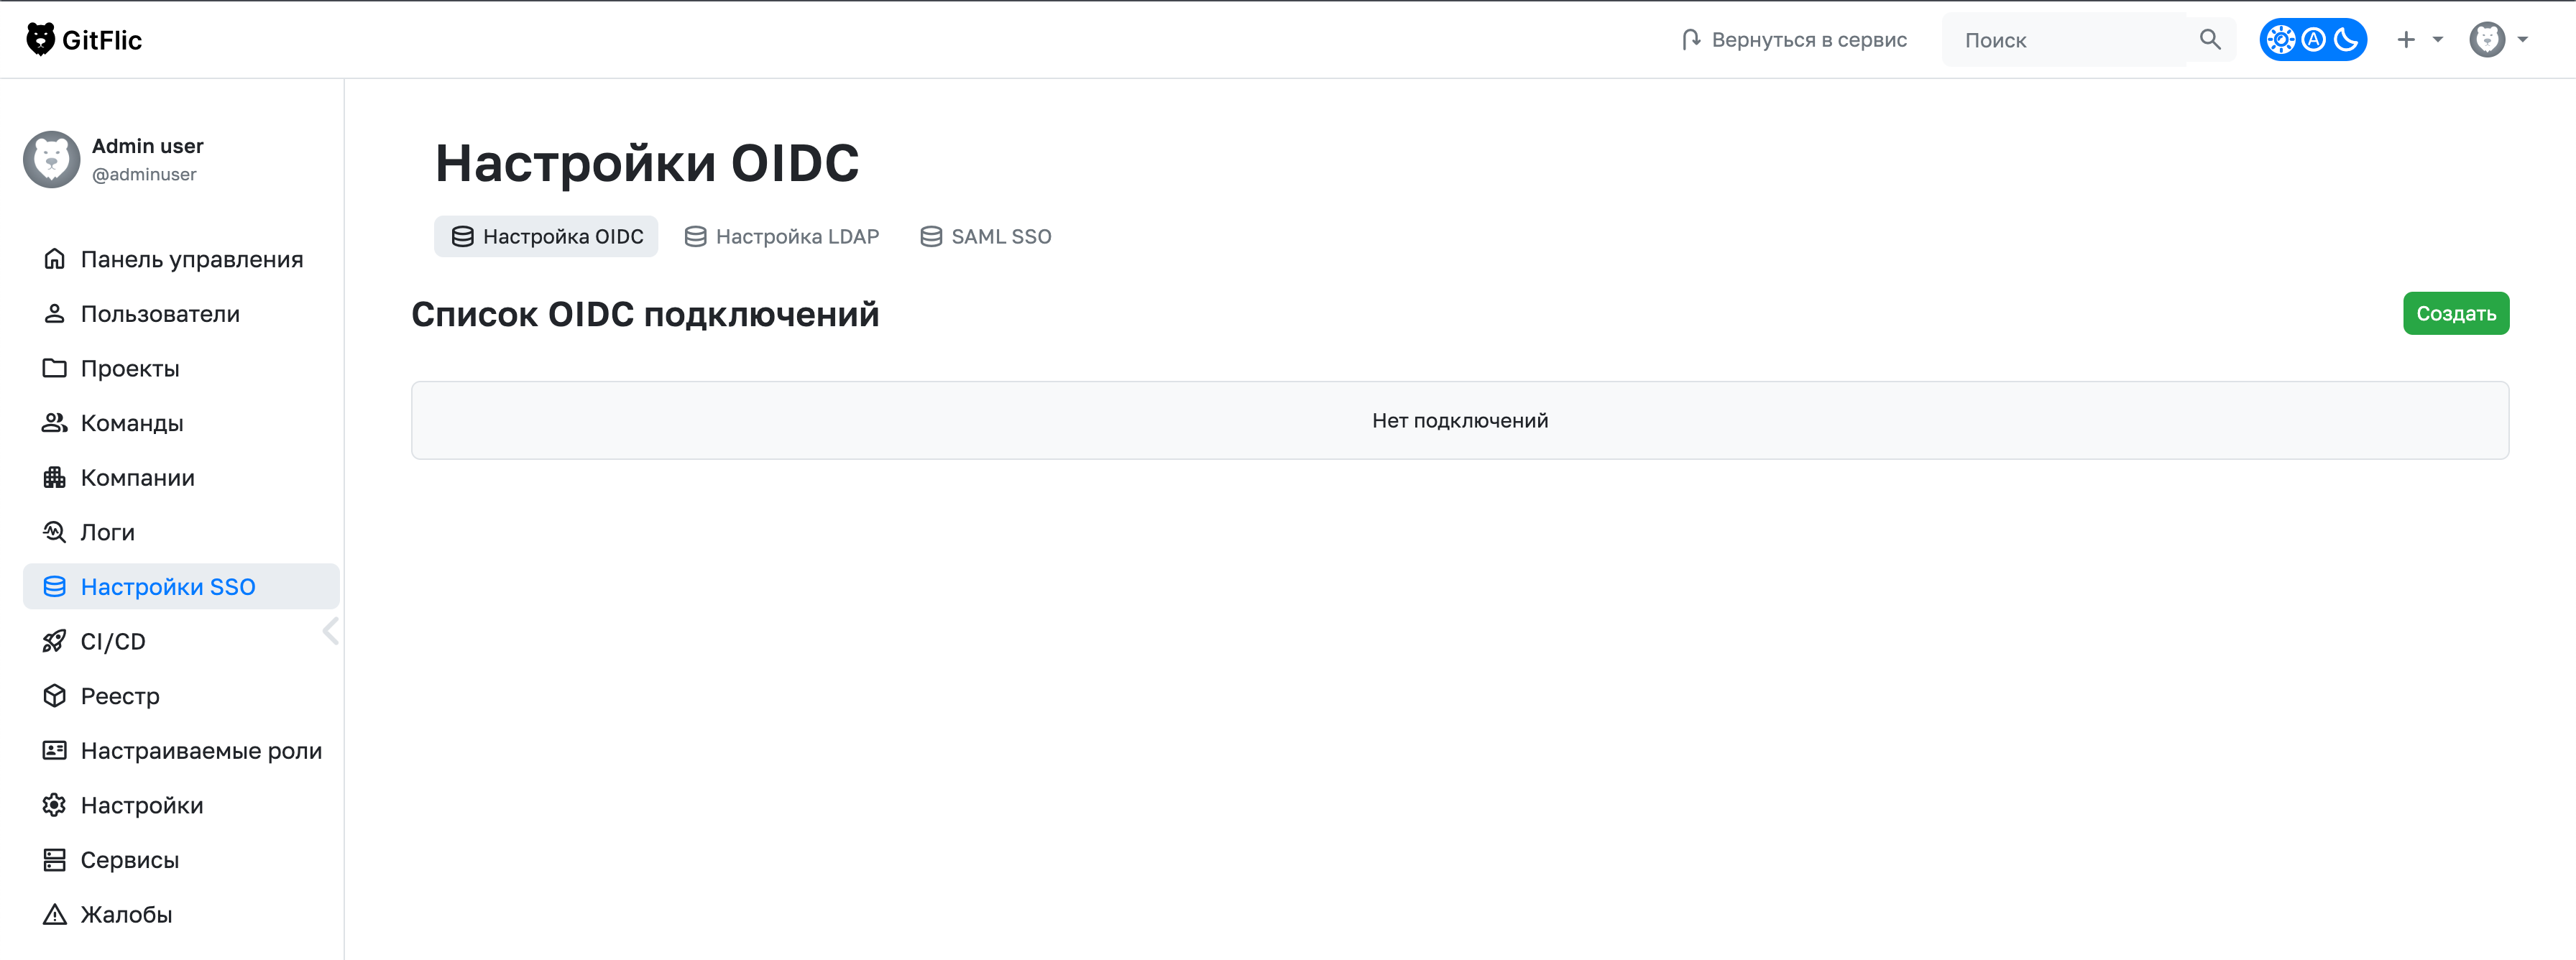Viewport: 2576px width, 960px height.
Task: Click the Проекты folder icon
Action: pos(54,368)
